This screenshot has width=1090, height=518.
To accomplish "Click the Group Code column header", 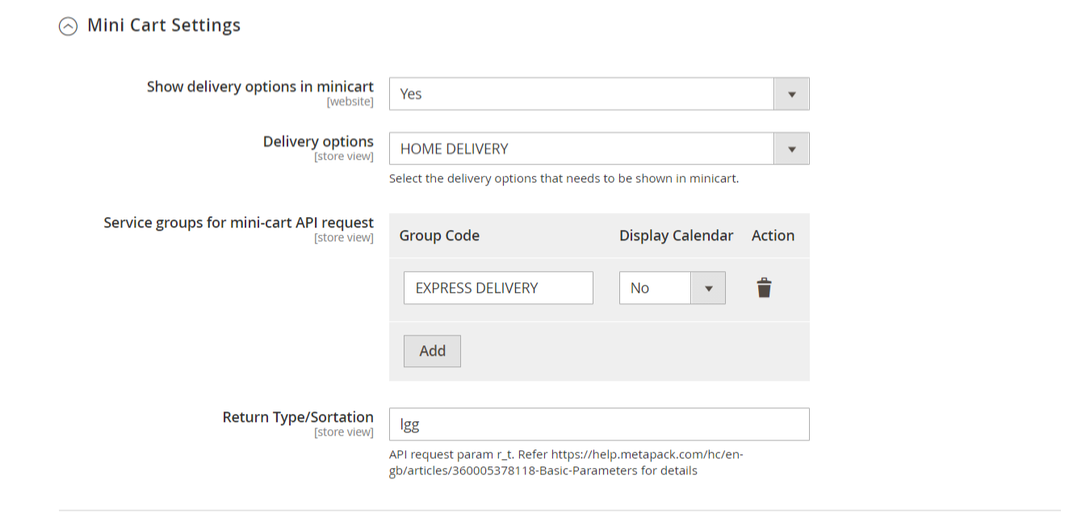I will pyautogui.click(x=439, y=236).
